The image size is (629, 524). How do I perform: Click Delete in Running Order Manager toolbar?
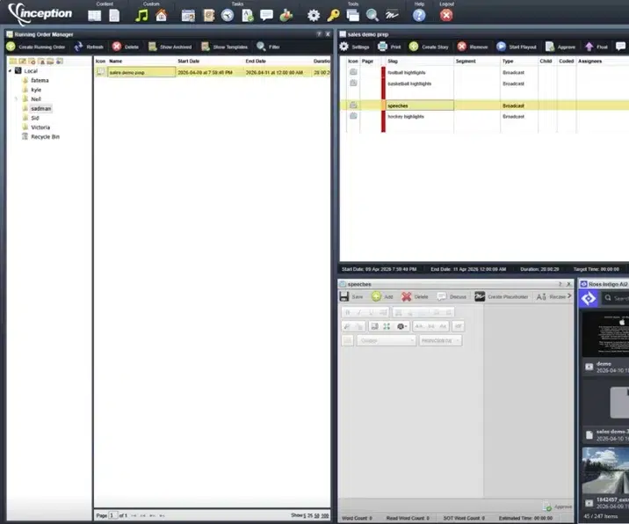pos(126,47)
